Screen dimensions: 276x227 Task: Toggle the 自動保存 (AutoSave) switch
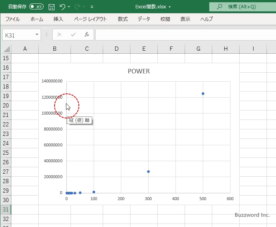(36, 7)
